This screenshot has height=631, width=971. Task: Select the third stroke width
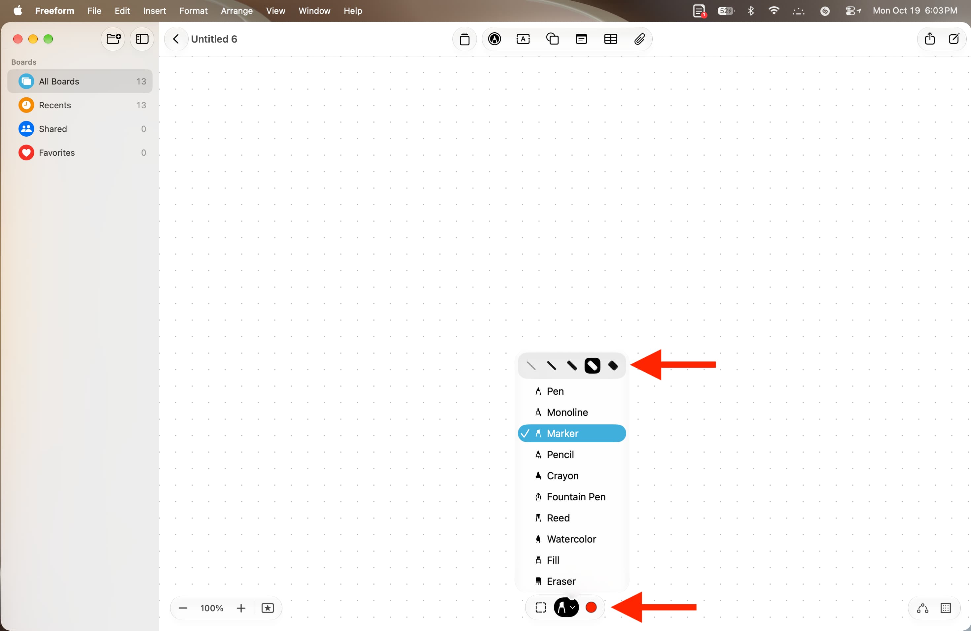(572, 366)
